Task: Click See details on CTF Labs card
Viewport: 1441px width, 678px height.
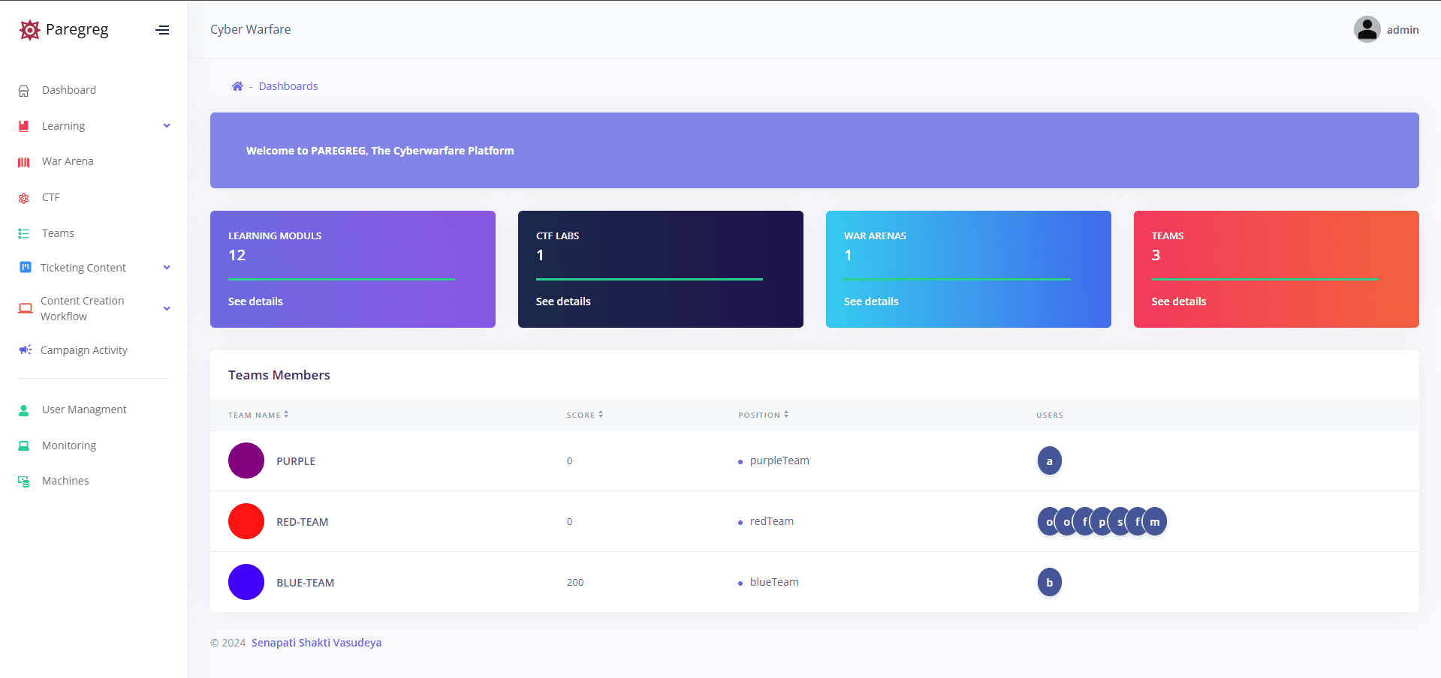Action: [x=563, y=301]
